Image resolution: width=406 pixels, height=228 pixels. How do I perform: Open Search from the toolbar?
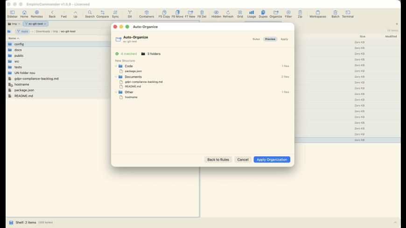coord(90,14)
